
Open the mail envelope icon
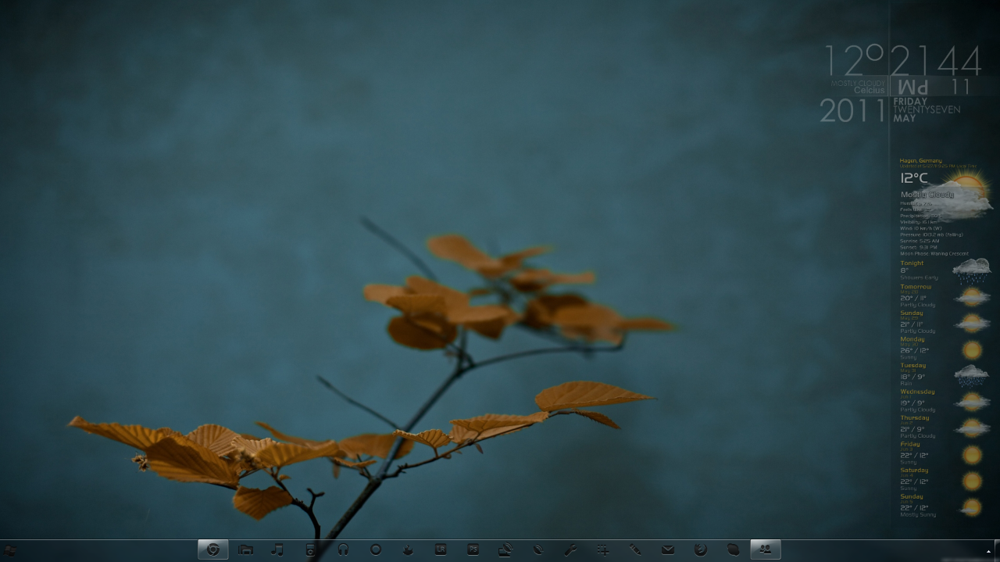668,549
